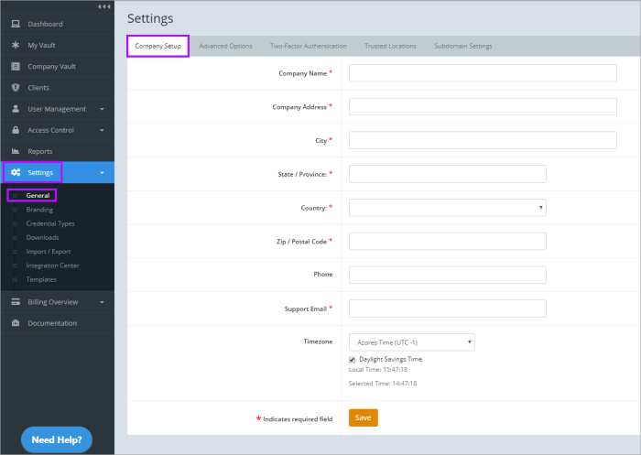The height and width of the screenshot is (455, 641).
Task: Open the Timezone dropdown
Action: pos(412,341)
